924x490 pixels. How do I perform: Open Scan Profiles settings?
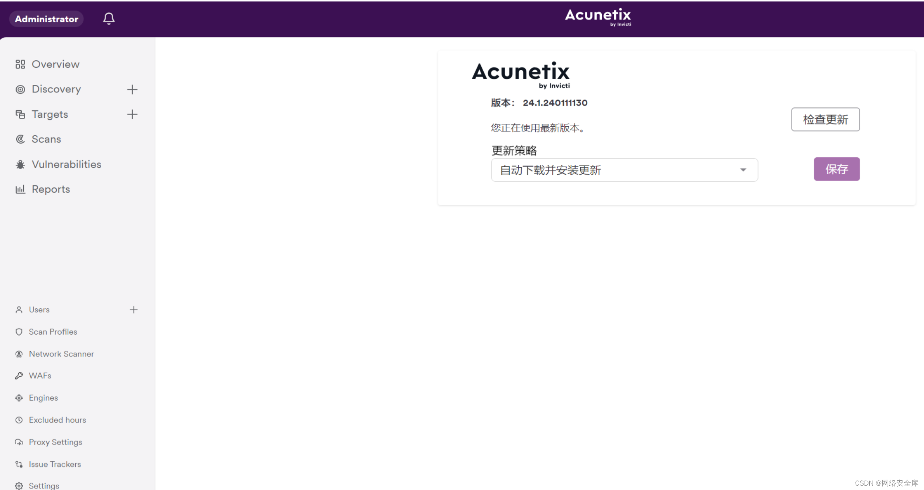tap(53, 332)
